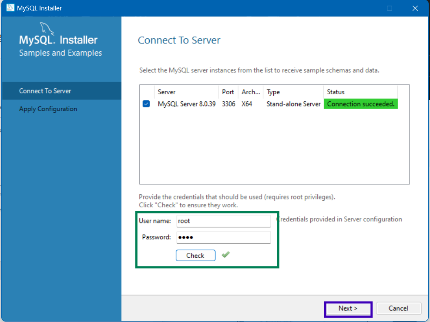Proceed with the Next > button
This screenshot has width=430, height=322.
pyautogui.click(x=348, y=309)
